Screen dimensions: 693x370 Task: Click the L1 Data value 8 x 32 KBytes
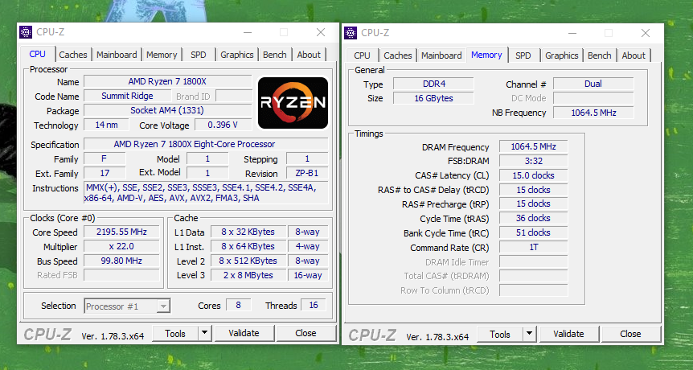coord(248,232)
